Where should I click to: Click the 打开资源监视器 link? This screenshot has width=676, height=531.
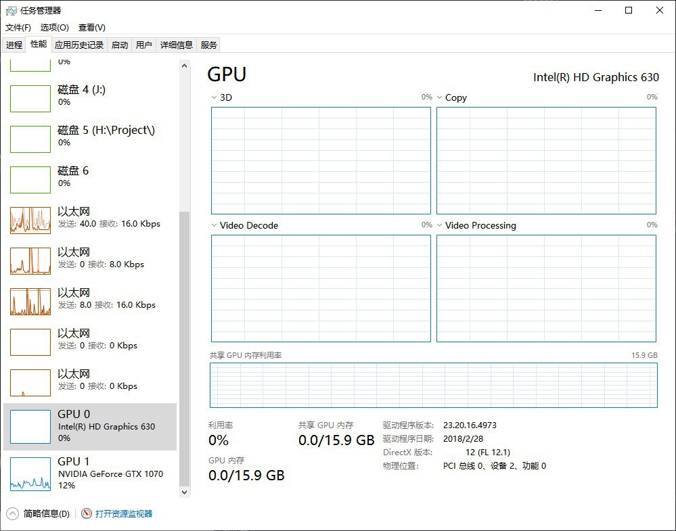point(124,513)
